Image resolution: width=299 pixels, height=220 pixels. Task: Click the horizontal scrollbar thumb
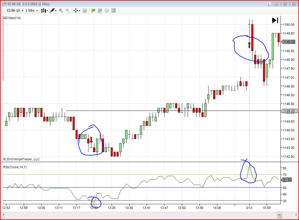point(279,215)
